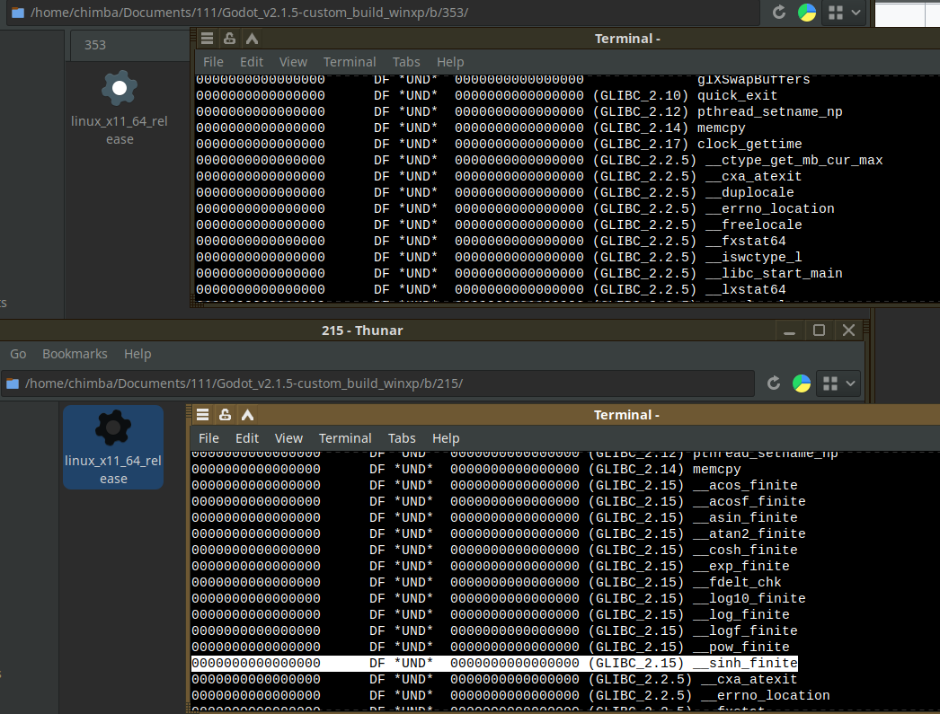Open Tabs menu in the lower Terminal
This screenshot has width=940, height=714.
402,438
